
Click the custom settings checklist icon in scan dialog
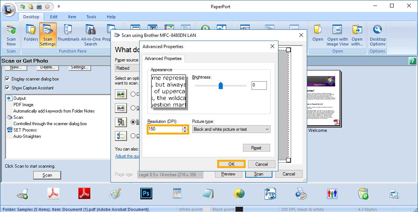pos(121,136)
